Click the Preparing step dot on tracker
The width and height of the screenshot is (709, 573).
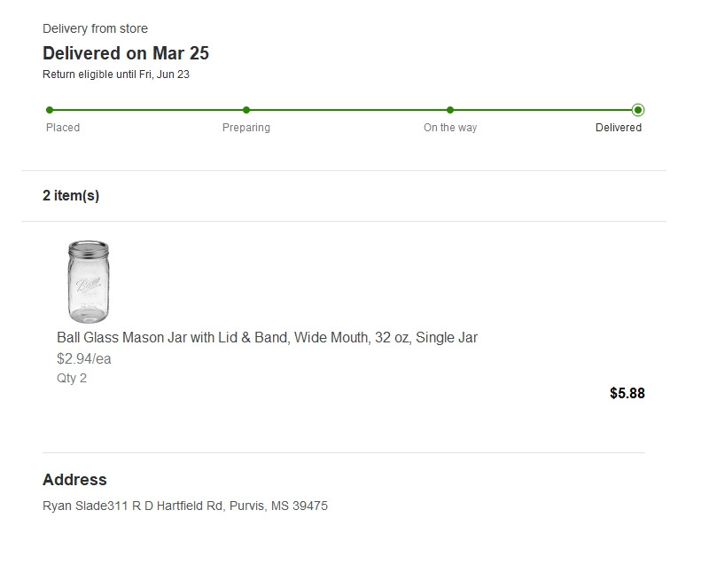tap(246, 110)
